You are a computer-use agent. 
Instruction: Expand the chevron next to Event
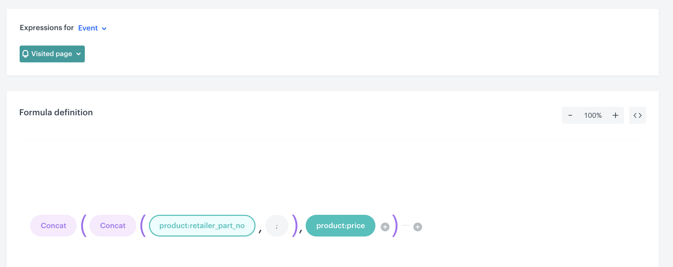(104, 29)
